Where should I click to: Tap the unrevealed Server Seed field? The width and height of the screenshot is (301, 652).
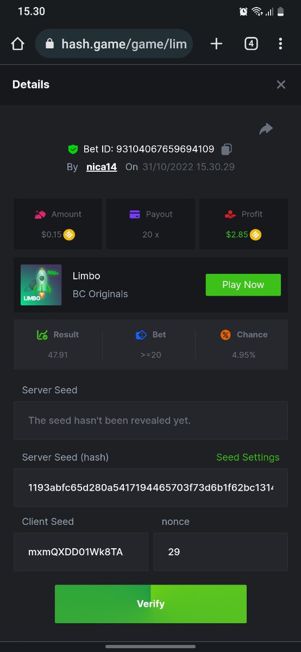tap(150, 421)
